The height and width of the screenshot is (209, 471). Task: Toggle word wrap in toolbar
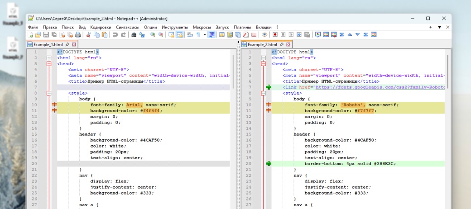click(x=190, y=34)
